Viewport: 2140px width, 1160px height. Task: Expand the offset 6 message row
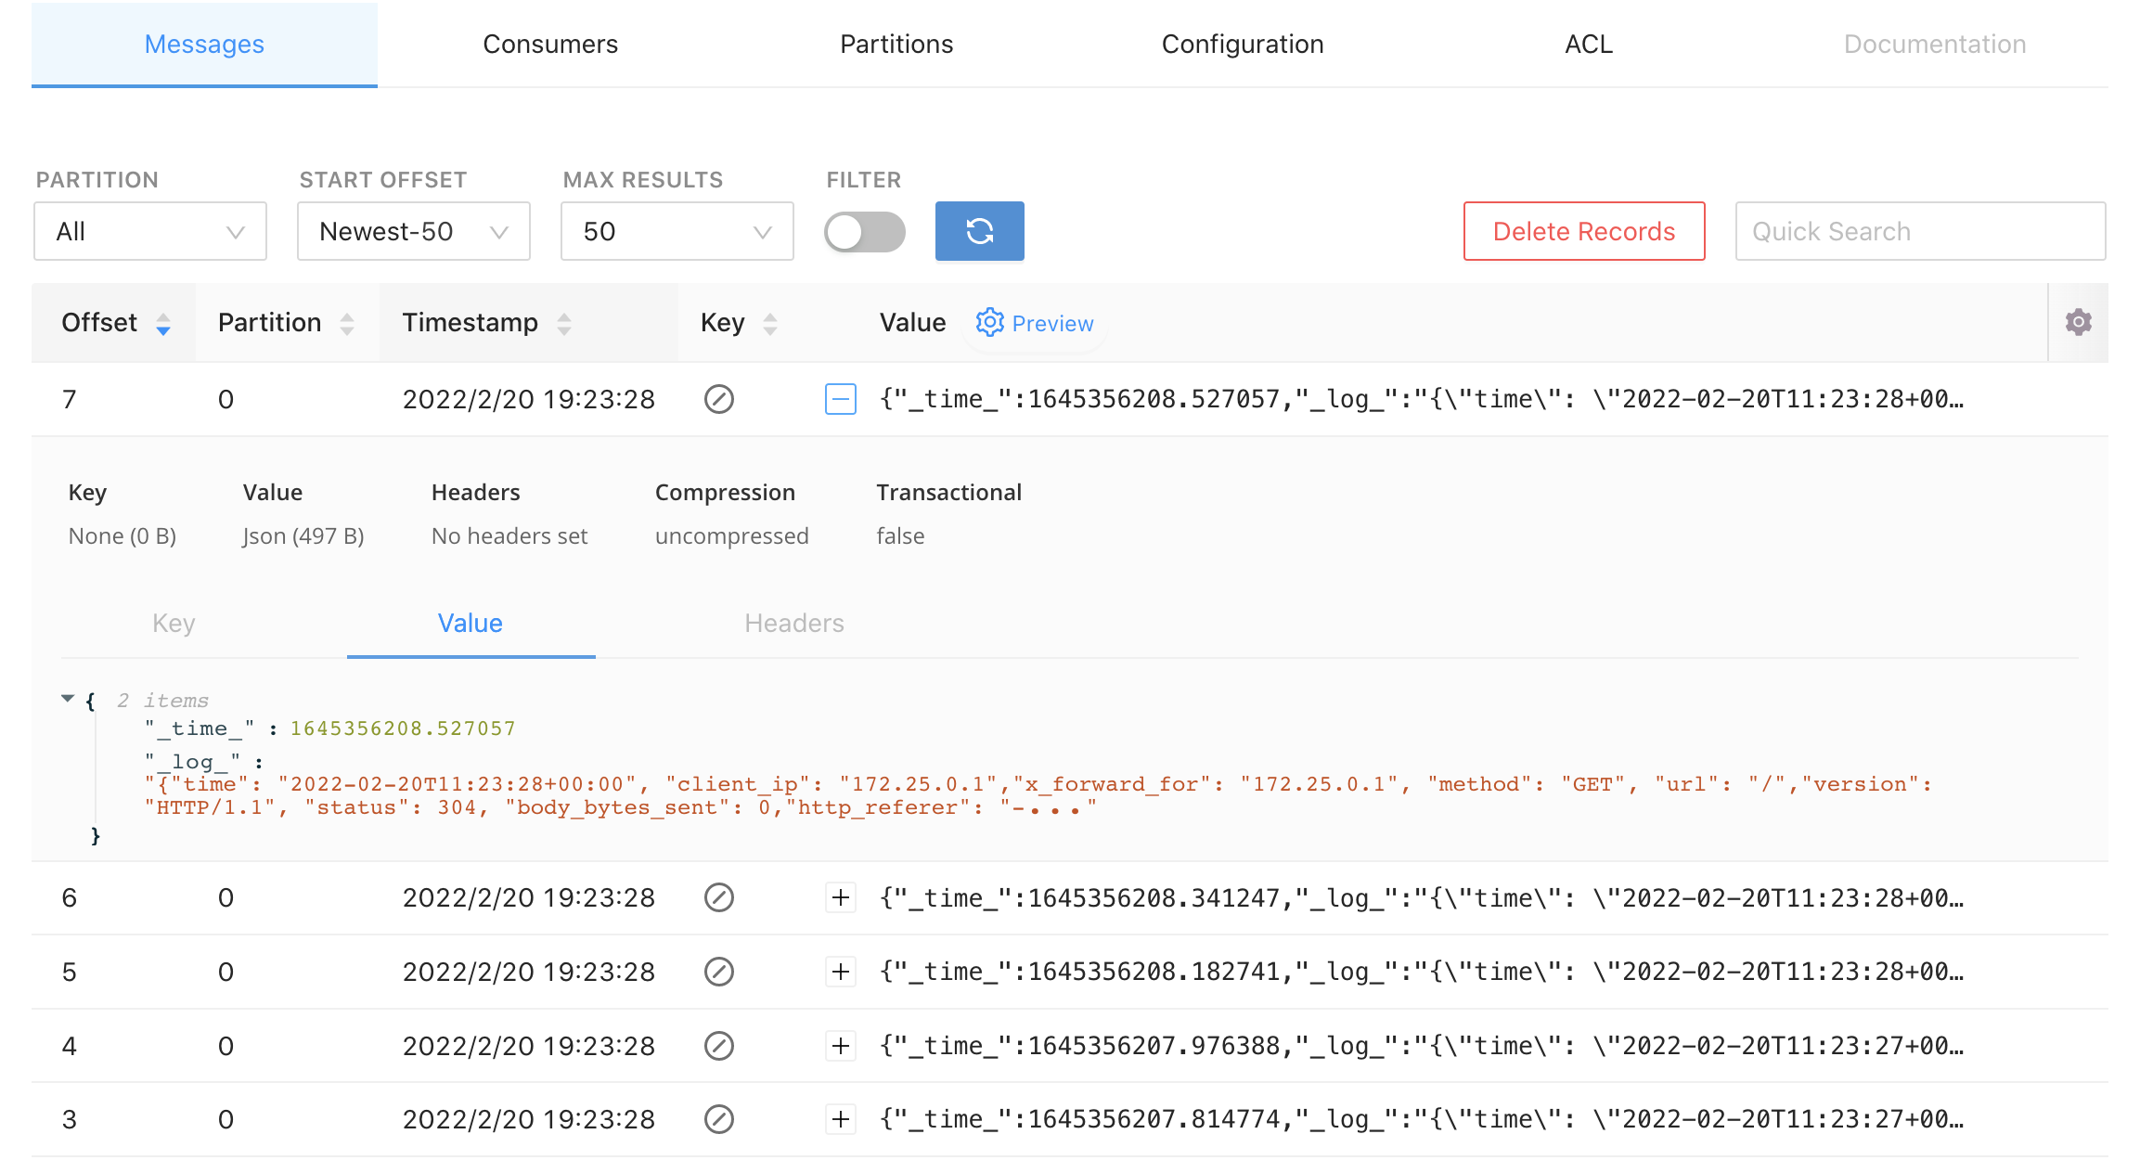841,897
